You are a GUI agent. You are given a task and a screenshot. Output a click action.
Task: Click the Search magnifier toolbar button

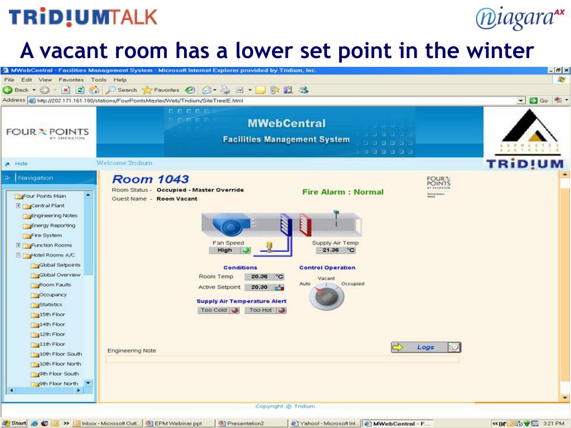pos(121,90)
